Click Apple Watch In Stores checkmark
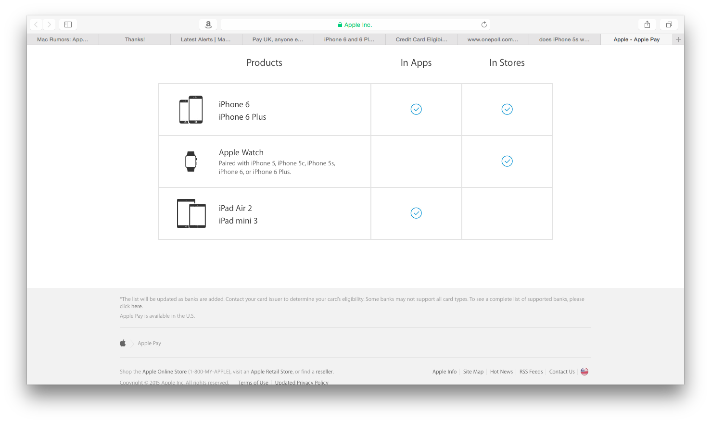The width and height of the screenshot is (711, 423). pyautogui.click(x=507, y=161)
